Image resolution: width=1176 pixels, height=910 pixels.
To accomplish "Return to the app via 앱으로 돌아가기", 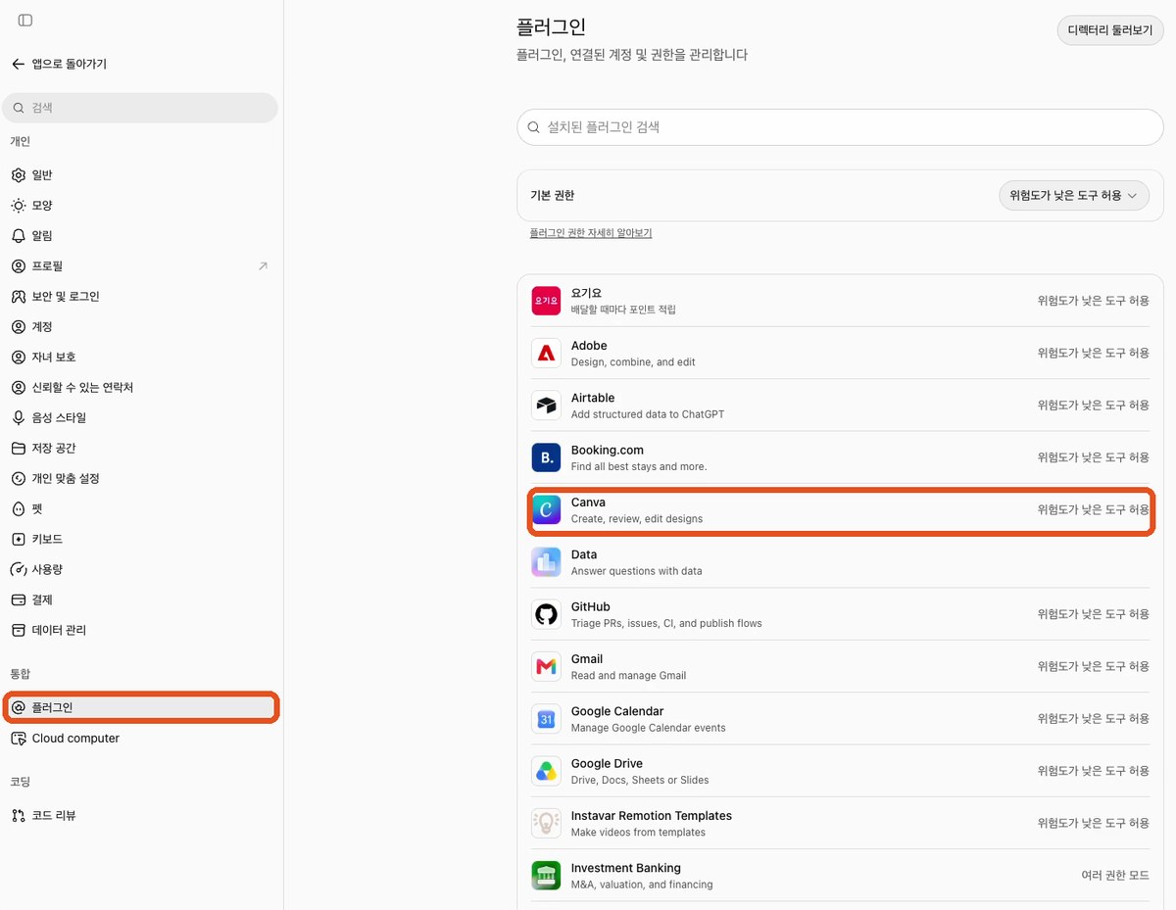I will 59,64.
